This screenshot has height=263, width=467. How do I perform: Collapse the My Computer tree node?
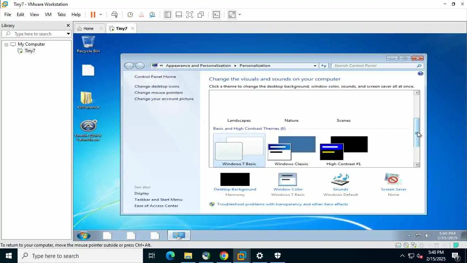tap(6, 44)
